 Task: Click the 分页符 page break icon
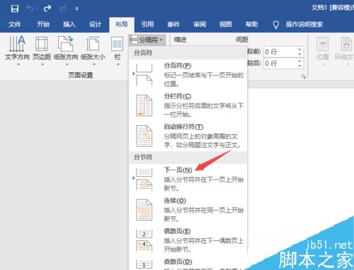(144, 74)
